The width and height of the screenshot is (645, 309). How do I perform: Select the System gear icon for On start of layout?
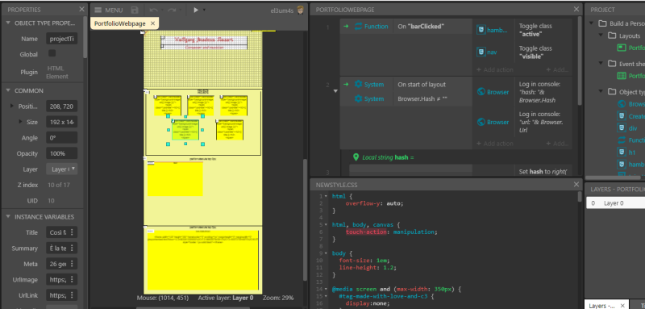tap(358, 85)
